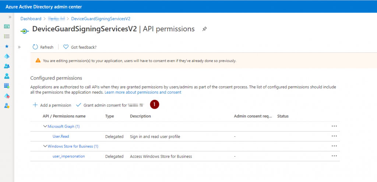Screen dimensions: 377x182
Task: Click the Admin consent req... column header
Action: click(x=253, y=116)
